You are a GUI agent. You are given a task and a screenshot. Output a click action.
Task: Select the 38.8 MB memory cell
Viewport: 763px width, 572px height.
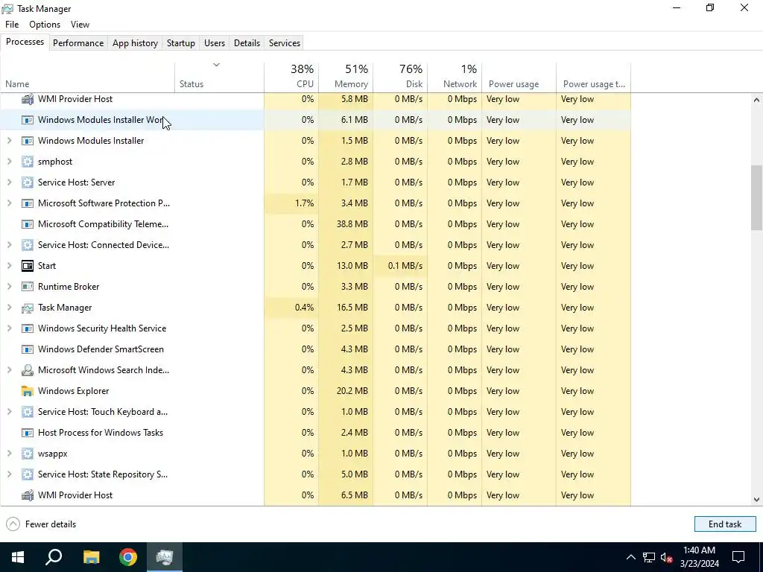click(x=346, y=224)
